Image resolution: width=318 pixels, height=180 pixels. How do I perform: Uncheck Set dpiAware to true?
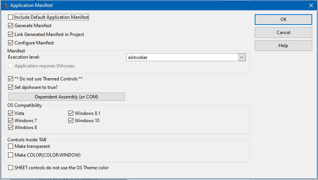pyautogui.click(x=10, y=87)
